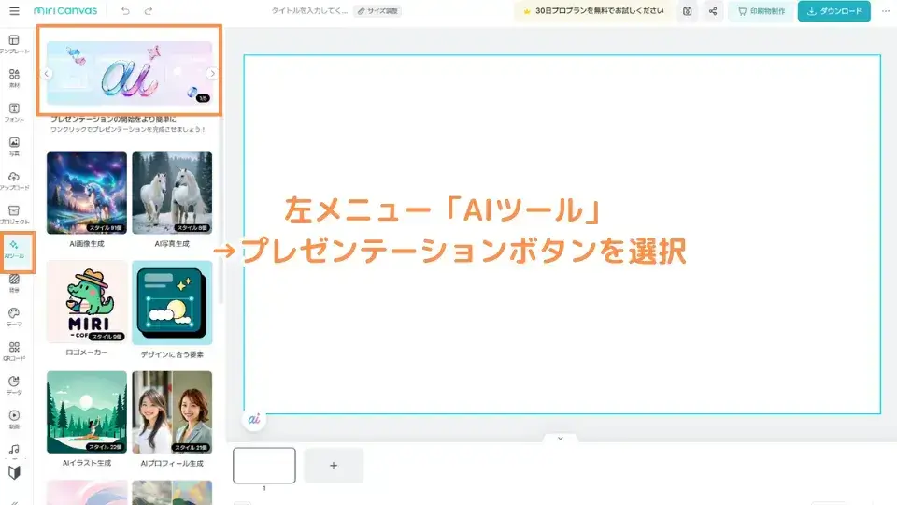Open the プロジェクト sidebar panel
This screenshot has width=897, height=505.
click(x=14, y=215)
